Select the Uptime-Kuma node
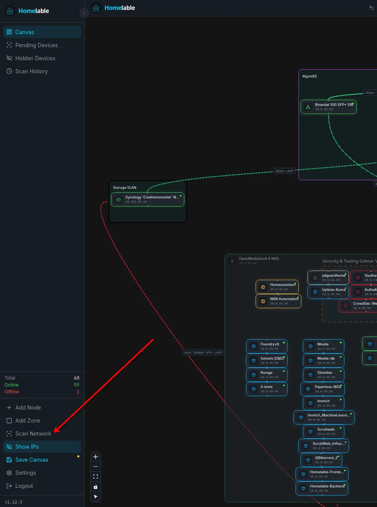Viewport: 377px width, 507px height. [x=328, y=292]
